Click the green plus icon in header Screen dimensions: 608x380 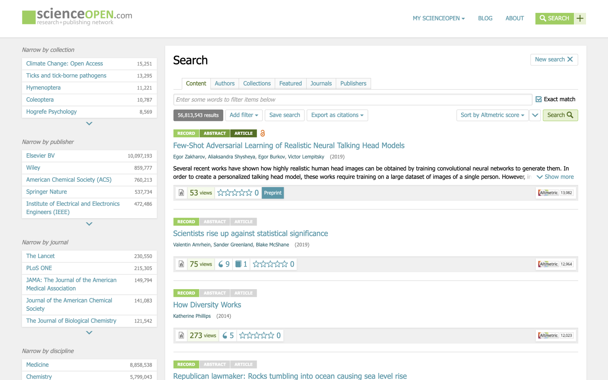tap(580, 19)
